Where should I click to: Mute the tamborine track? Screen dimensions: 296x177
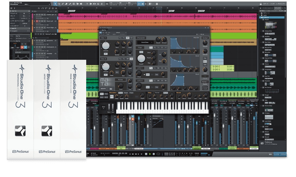tap(37, 41)
